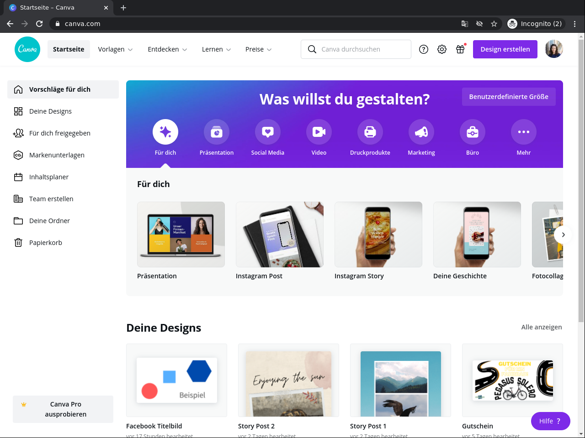585x438 pixels.
Task: Select the Für dich sparkle icon
Action: 165,132
